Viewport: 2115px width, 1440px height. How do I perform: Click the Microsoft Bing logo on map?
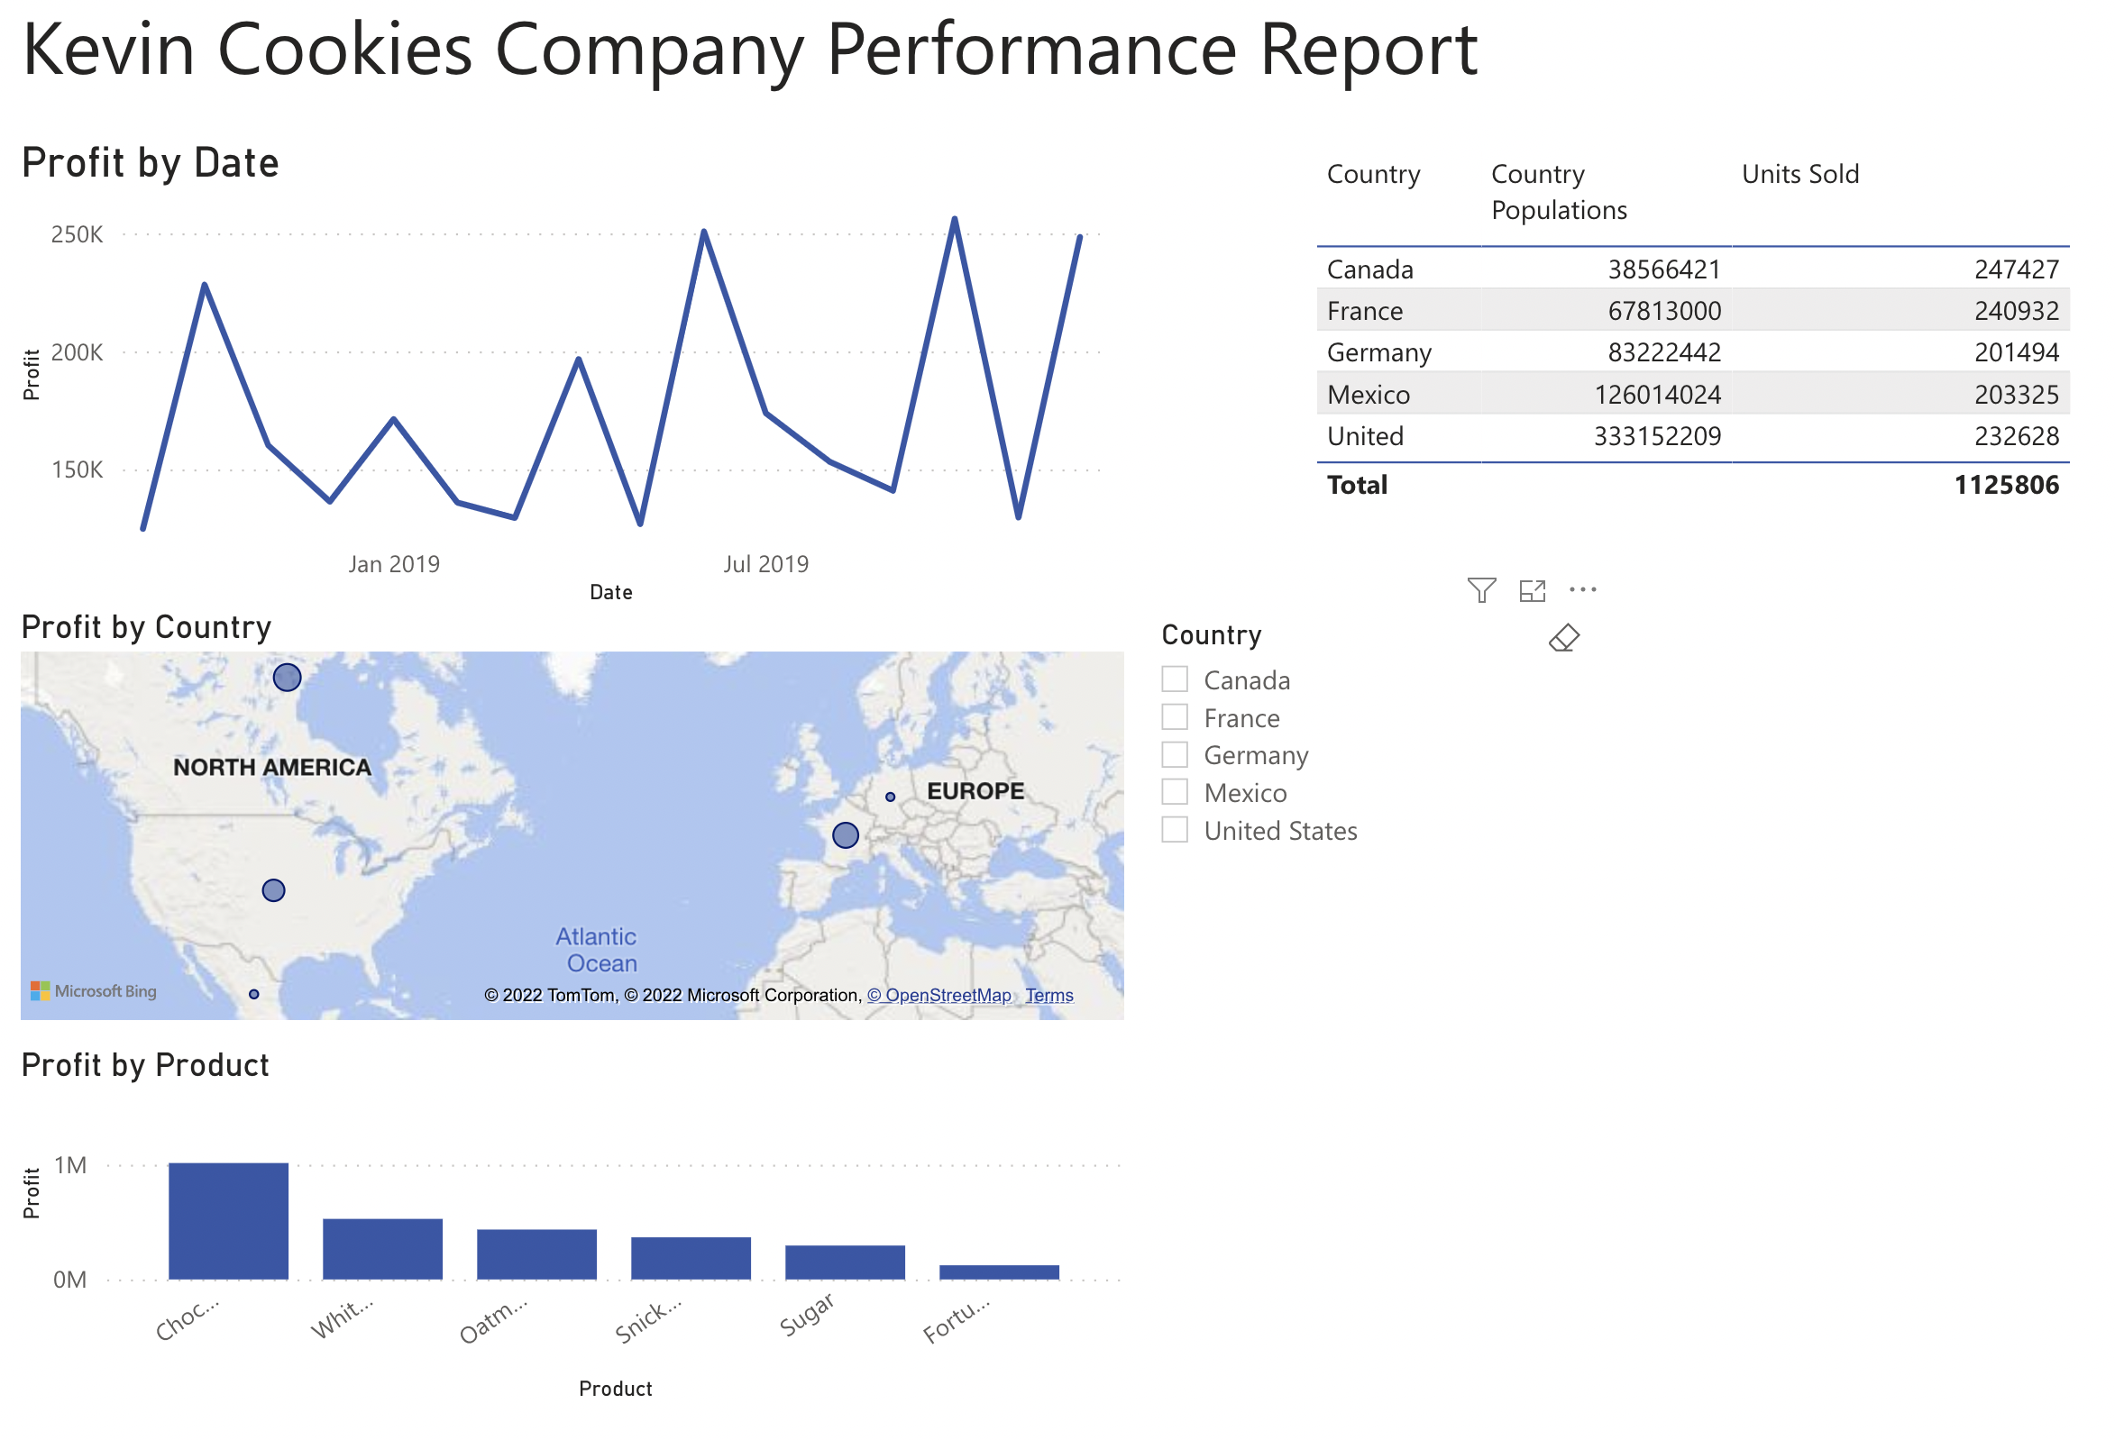pos(94,990)
